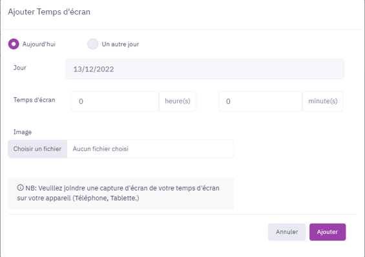
Task: Open the Jour date field showing 13/12/2022
Action: [x=205, y=69]
